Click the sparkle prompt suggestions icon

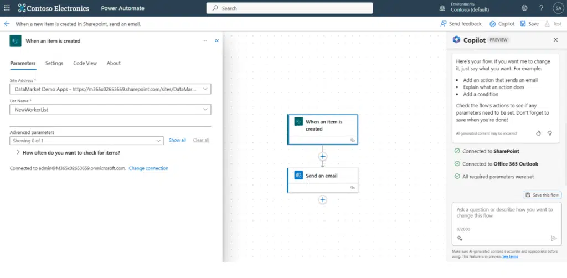pyautogui.click(x=460, y=238)
